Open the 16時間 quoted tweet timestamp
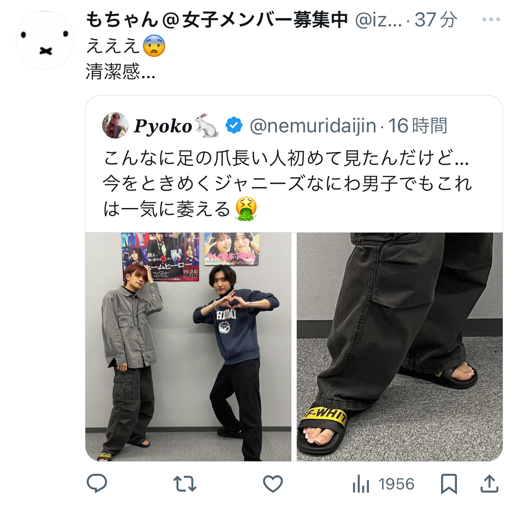Image resolution: width=519 pixels, height=507 pixels. pos(417,126)
